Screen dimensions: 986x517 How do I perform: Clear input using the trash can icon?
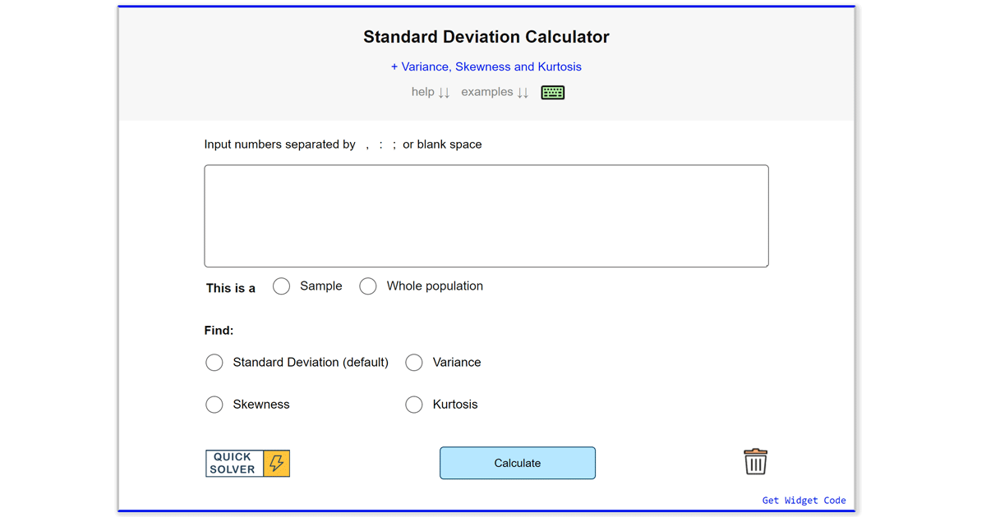pyautogui.click(x=754, y=461)
